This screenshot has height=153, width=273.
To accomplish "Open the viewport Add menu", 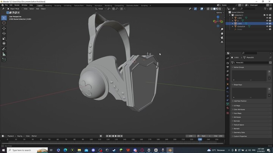I will (38, 9).
